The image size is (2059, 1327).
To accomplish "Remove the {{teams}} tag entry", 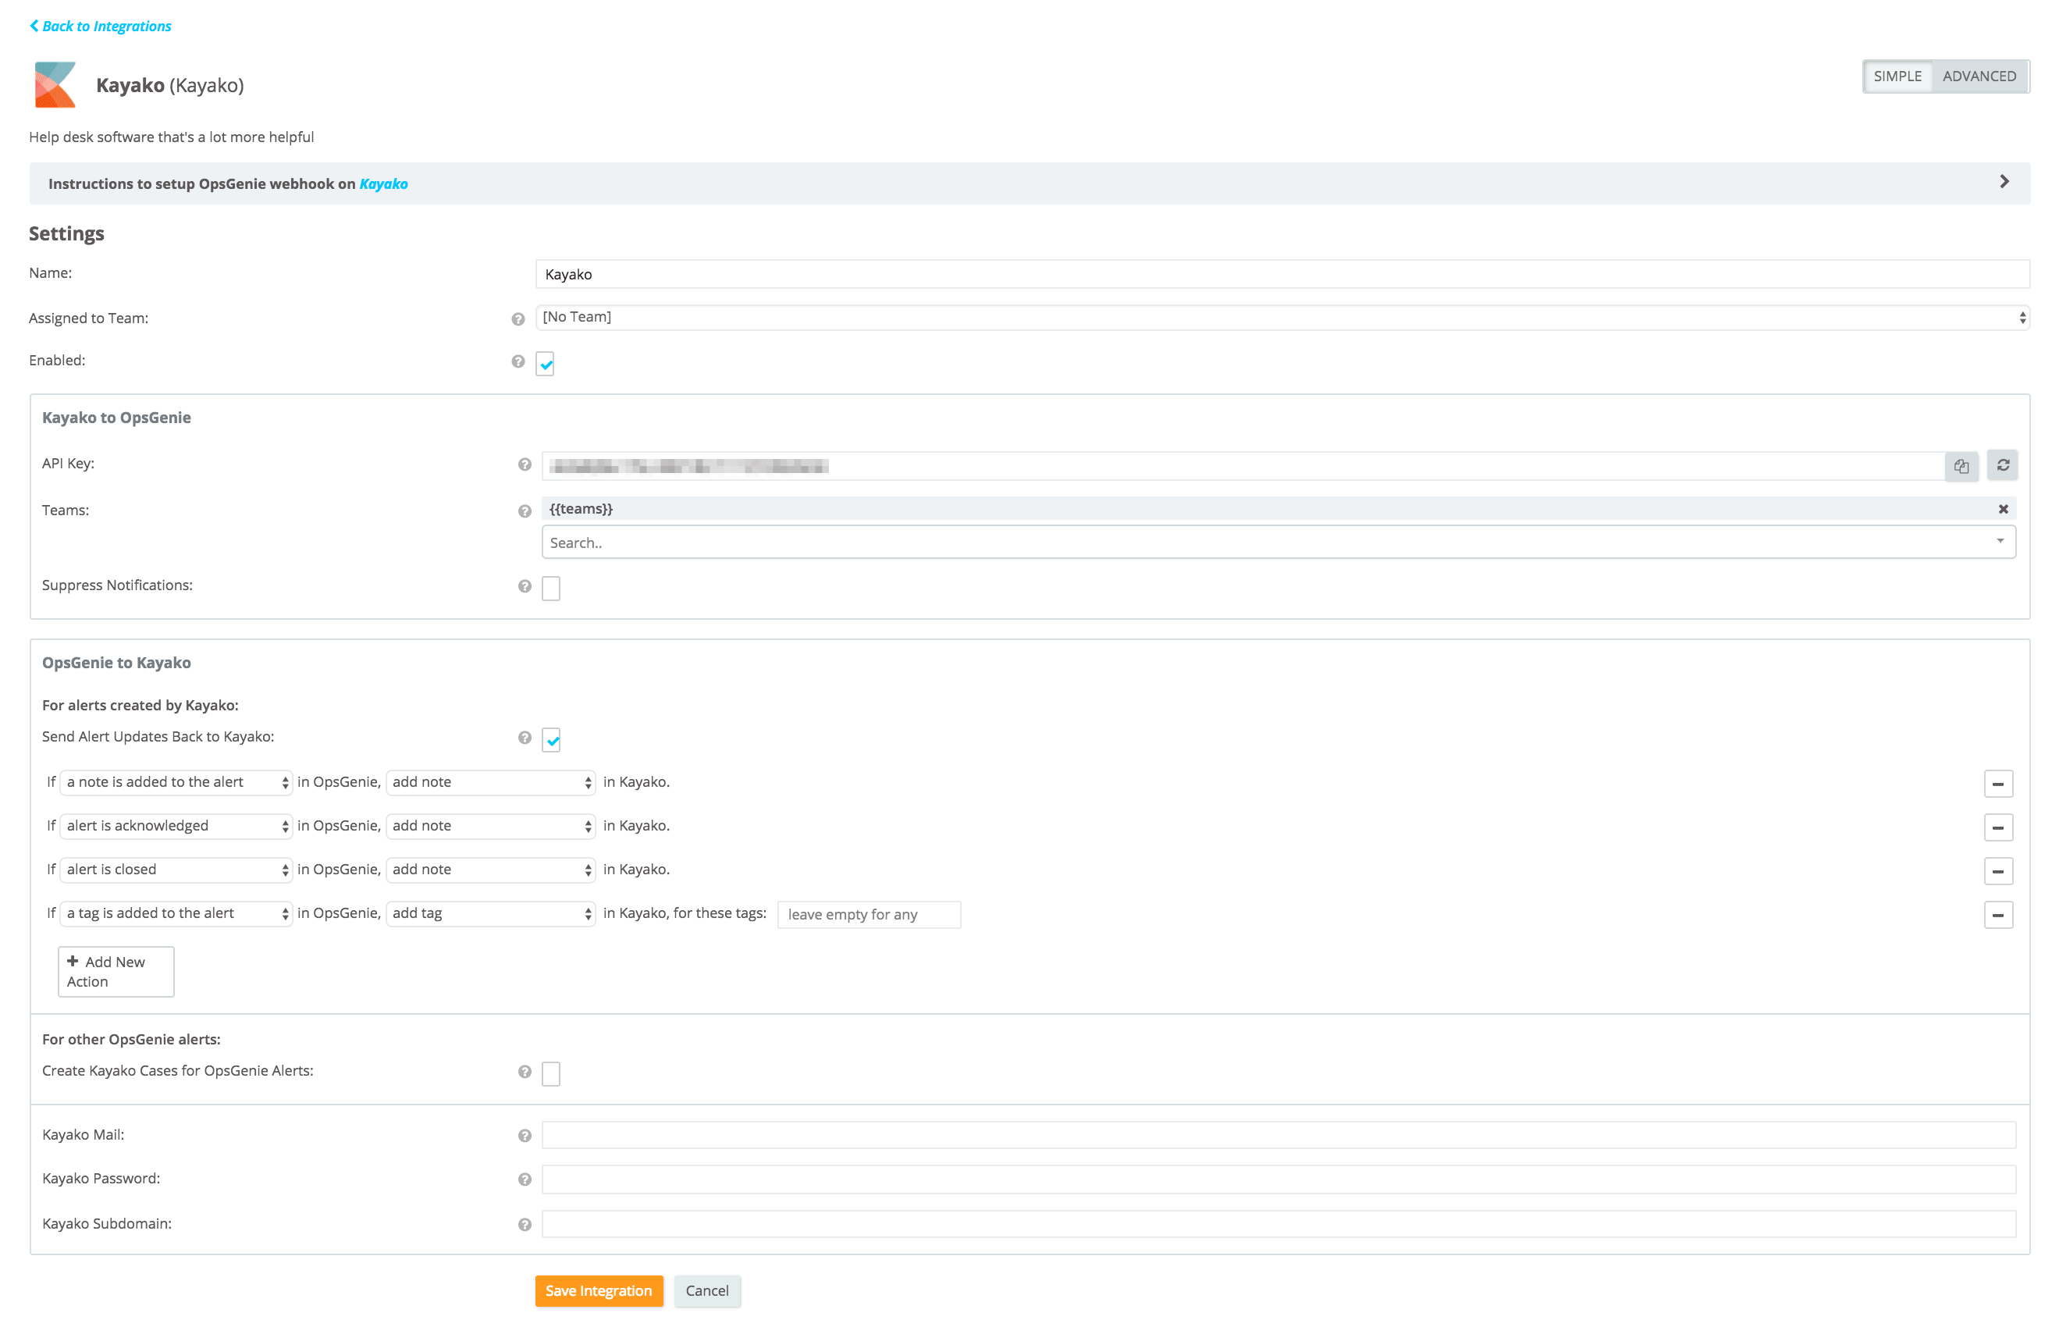I will pos(2003,509).
